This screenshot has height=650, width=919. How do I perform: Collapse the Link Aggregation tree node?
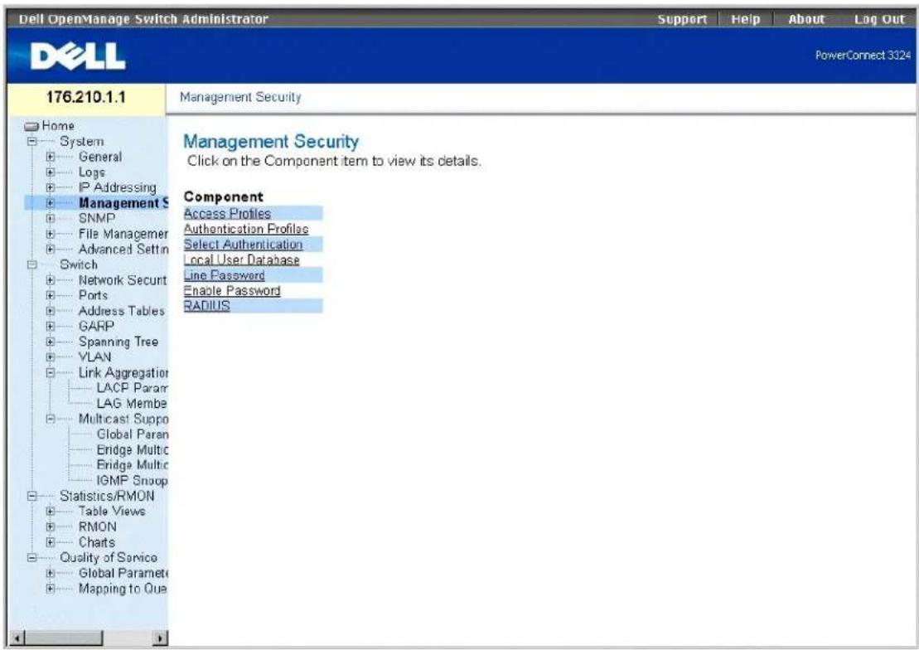tap(51, 372)
